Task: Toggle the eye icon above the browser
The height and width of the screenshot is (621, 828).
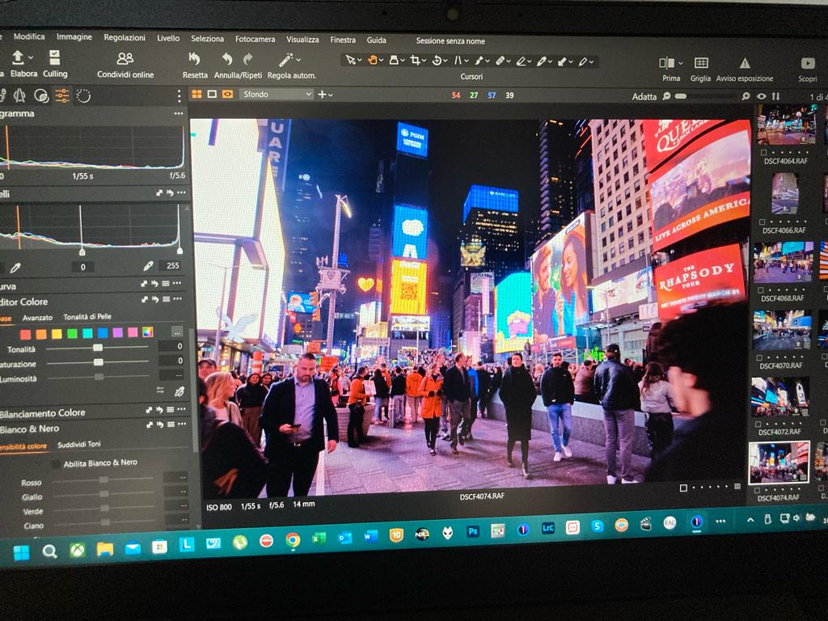Action: 761,97
